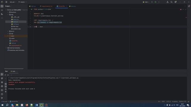191x107 pixels.
Task: Open Firefox from the taskbar
Action: (27, 105)
